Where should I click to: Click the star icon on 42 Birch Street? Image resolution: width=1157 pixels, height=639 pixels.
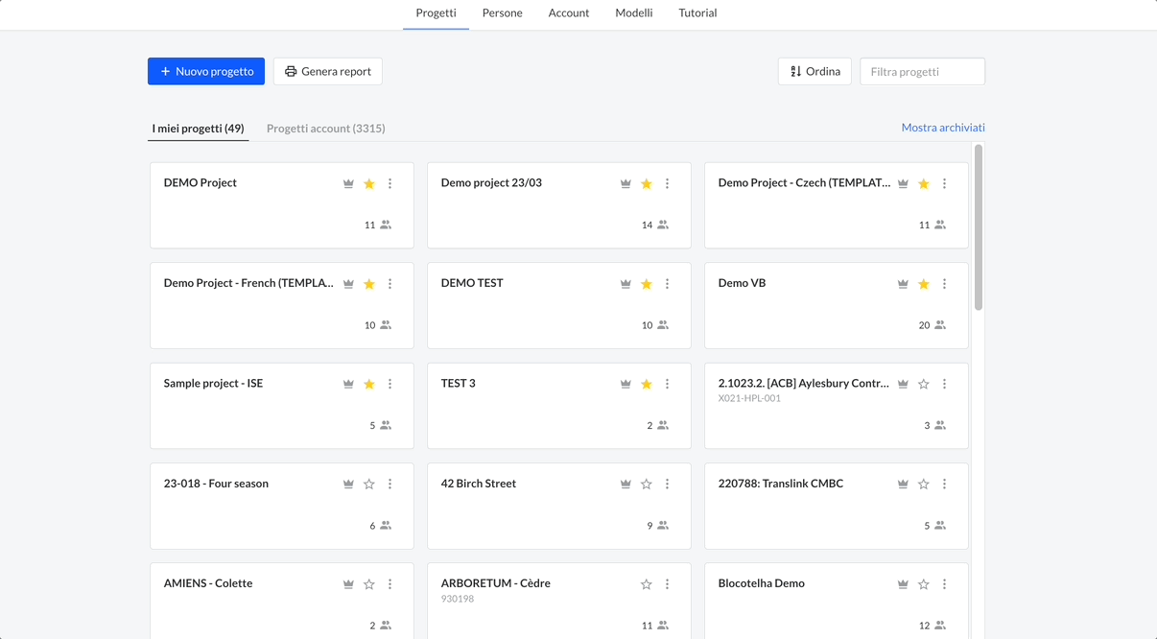point(647,485)
